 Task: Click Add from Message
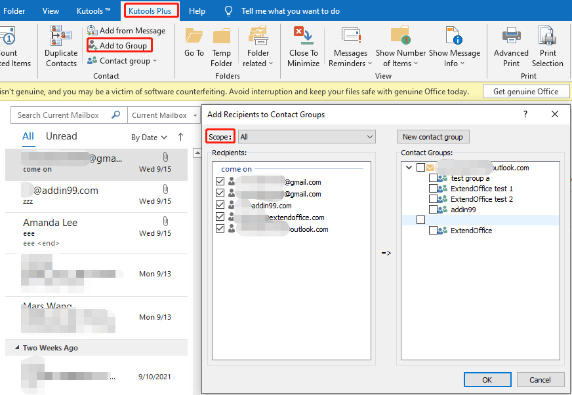click(x=126, y=31)
